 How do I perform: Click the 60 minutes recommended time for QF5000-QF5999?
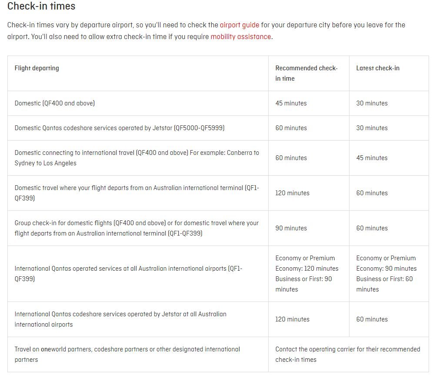(291, 128)
